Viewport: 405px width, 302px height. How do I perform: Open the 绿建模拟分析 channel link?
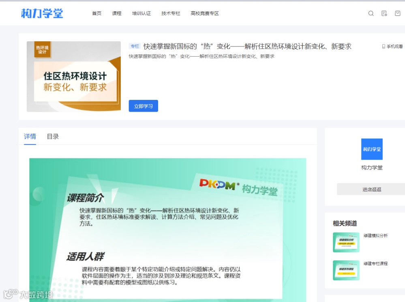click(x=375, y=236)
